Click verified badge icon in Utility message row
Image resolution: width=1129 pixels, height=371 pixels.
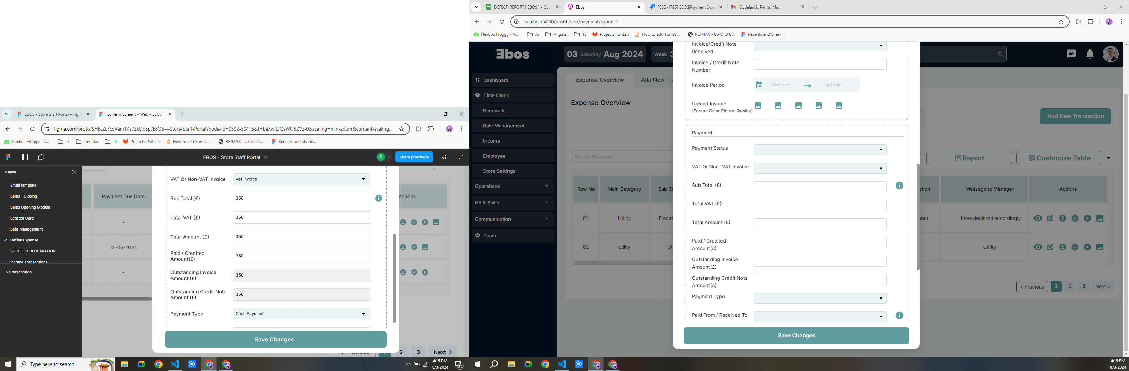pyautogui.click(x=1075, y=247)
